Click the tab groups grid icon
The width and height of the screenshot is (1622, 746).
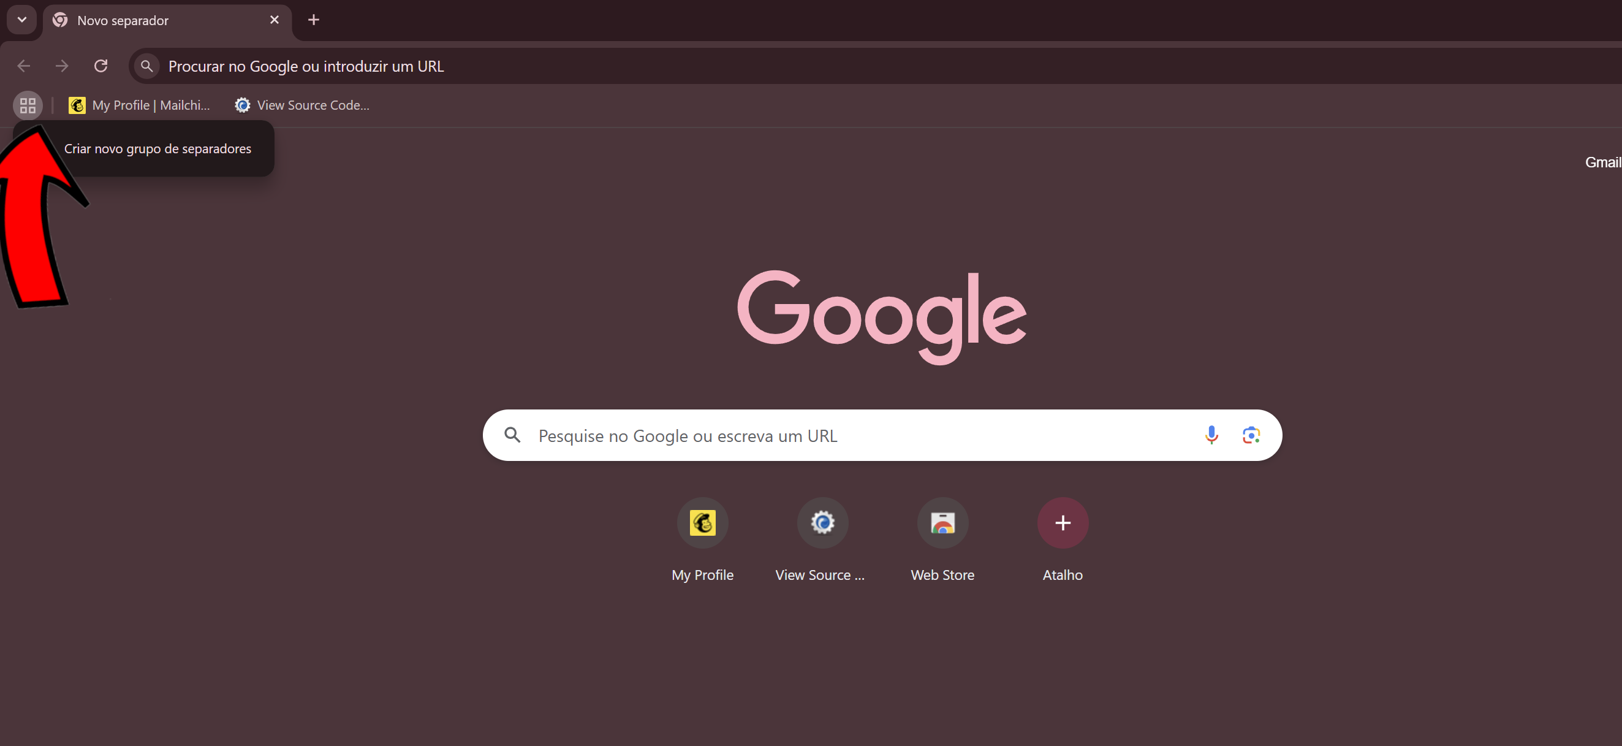tap(28, 105)
